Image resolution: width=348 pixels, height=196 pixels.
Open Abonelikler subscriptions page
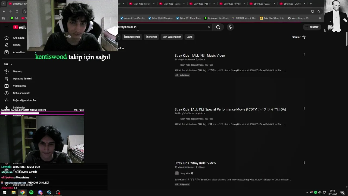tap(15, 52)
